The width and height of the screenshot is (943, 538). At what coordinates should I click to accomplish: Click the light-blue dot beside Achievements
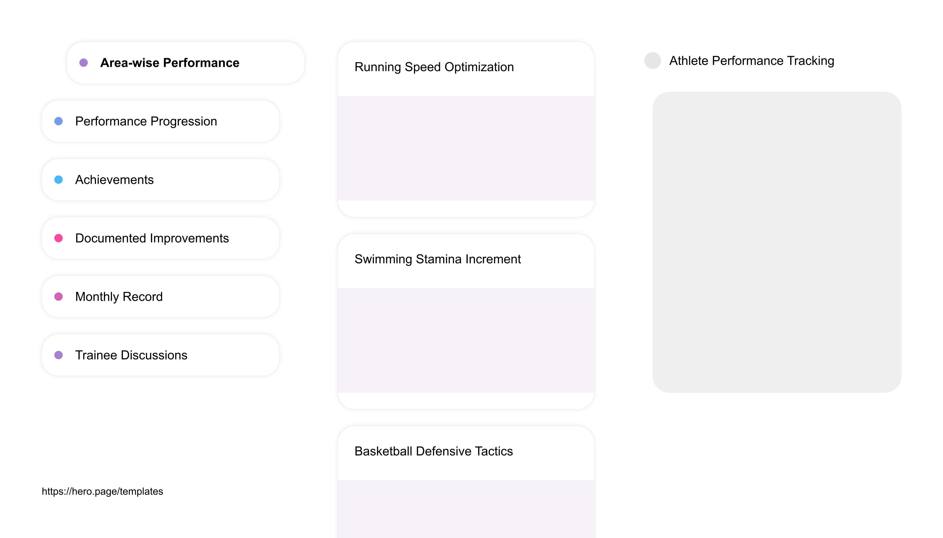59,180
